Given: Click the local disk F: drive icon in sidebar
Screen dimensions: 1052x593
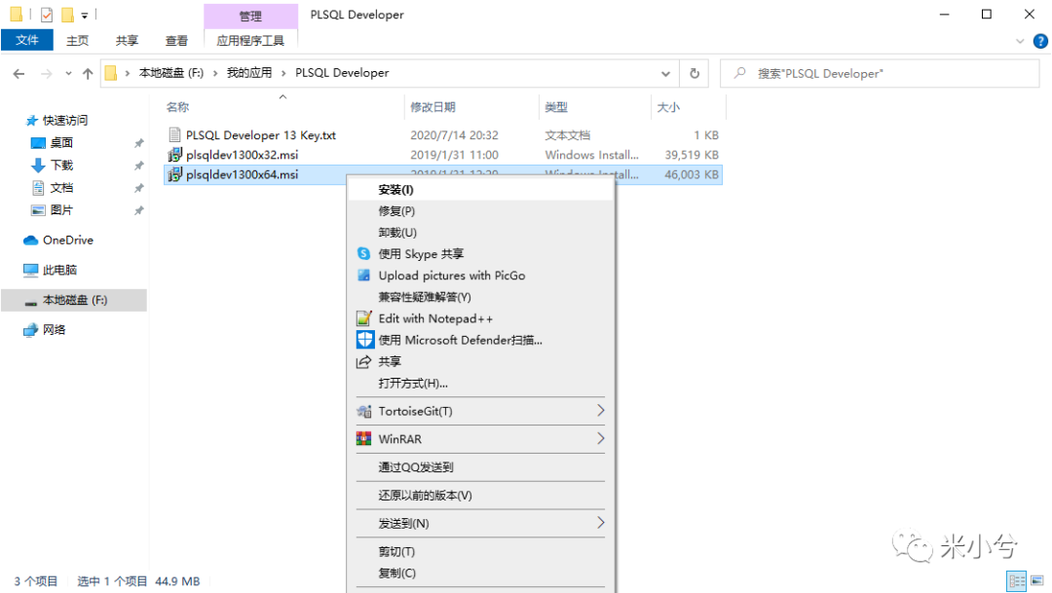Looking at the screenshot, I should tap(30, 301).
